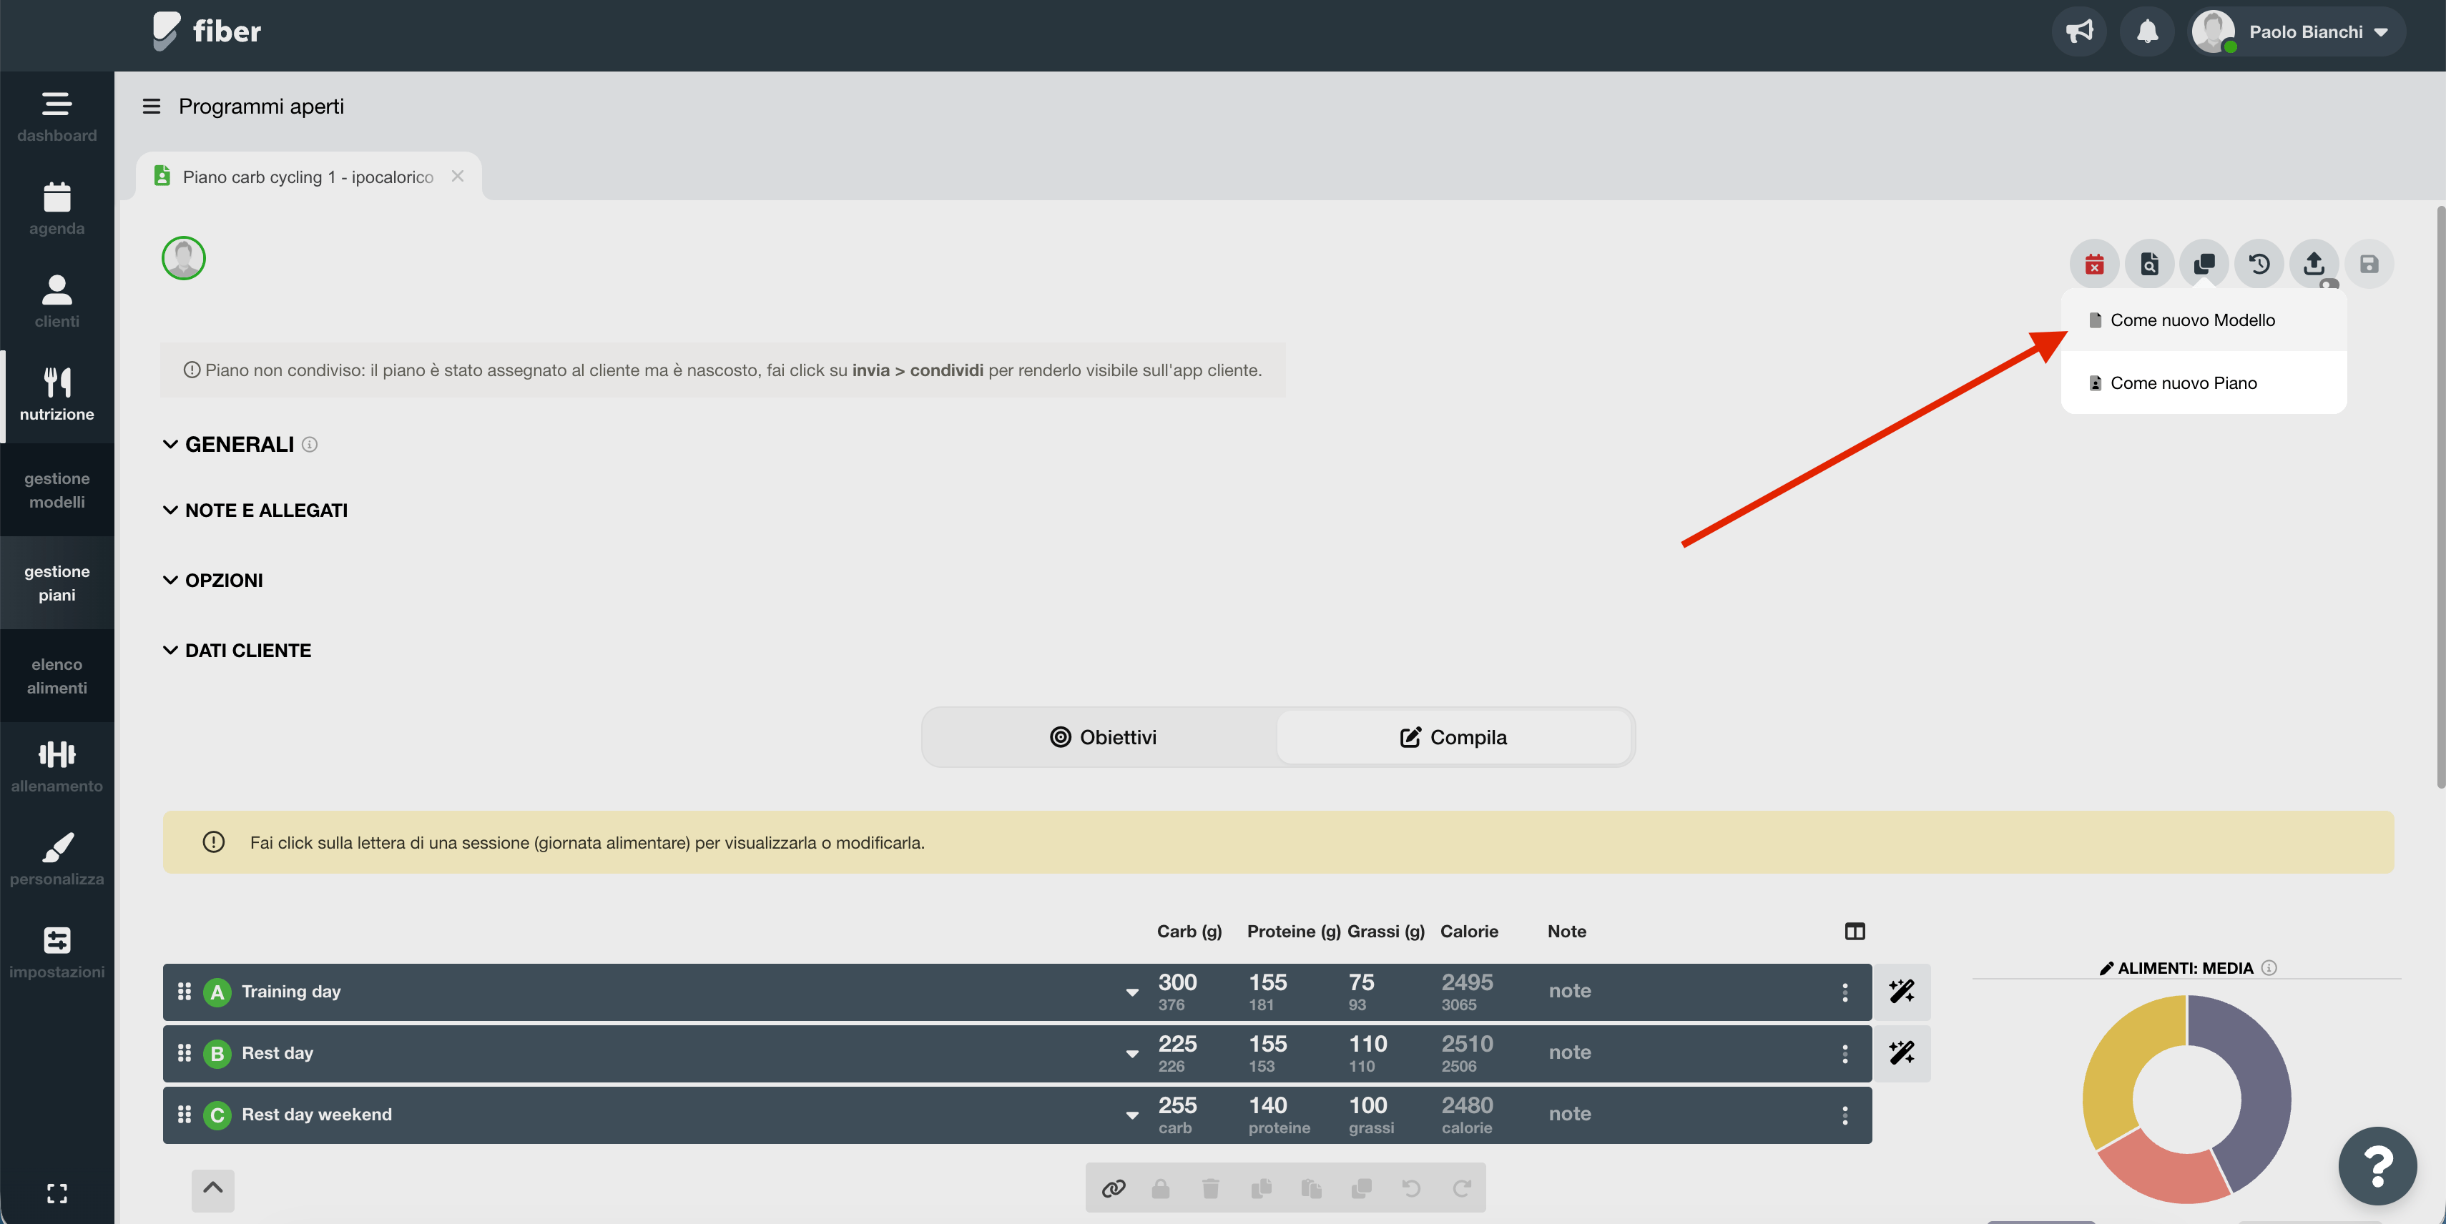Click the save floppy-disk icon
The width and height of the screenshot is (2446, 1224).
pos(2369,264)
